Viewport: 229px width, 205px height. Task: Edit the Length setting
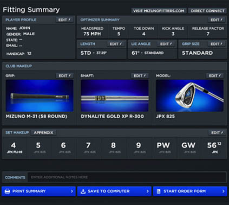point(116,44)
